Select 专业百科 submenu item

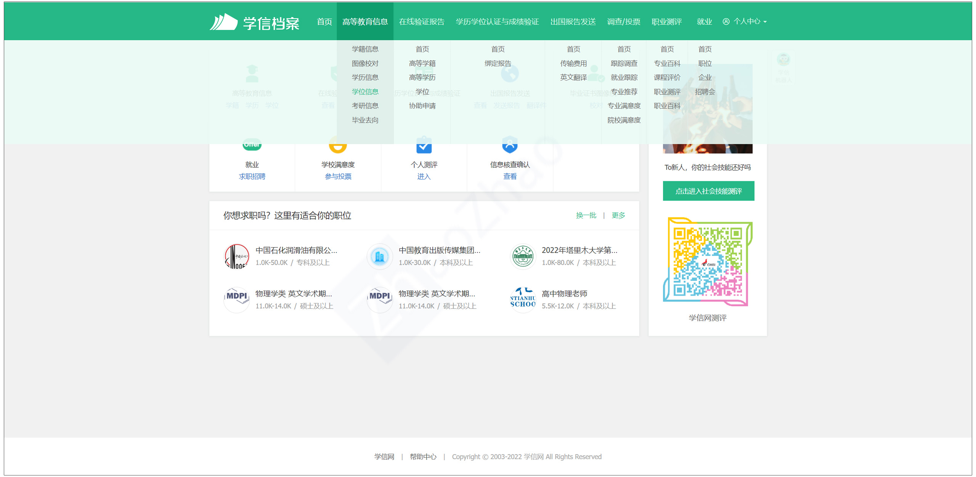[667, 64]
